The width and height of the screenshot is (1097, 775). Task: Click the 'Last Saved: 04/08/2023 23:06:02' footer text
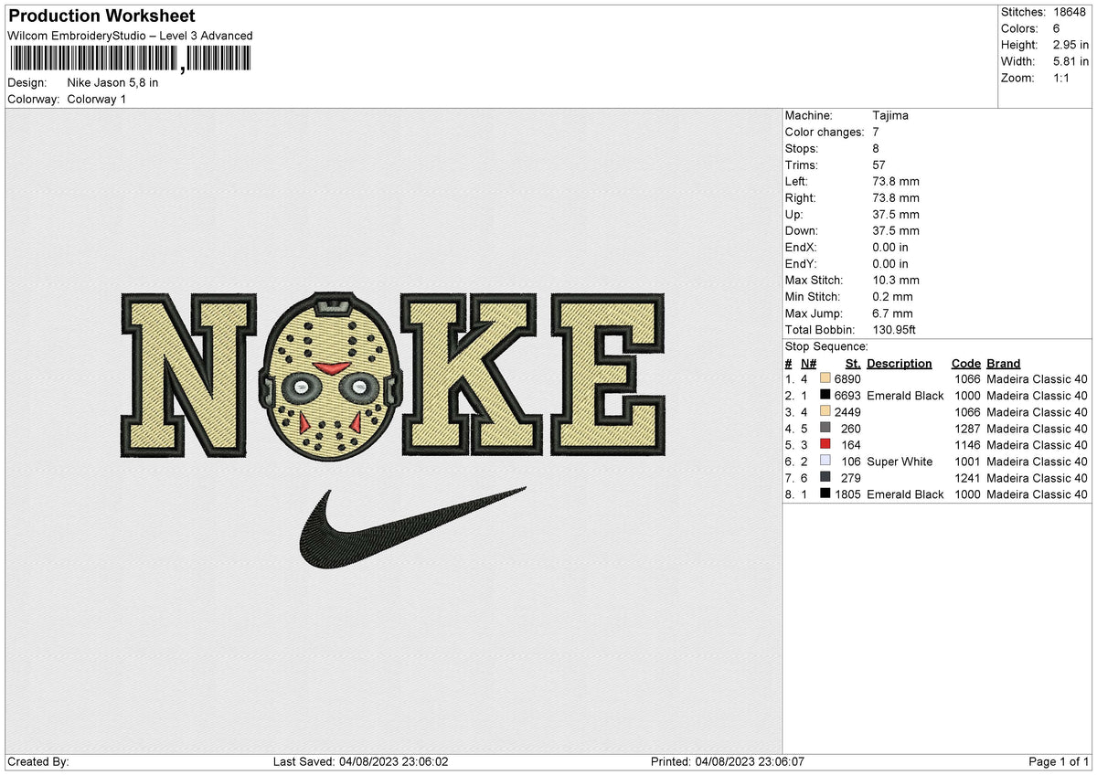[360, 761]
